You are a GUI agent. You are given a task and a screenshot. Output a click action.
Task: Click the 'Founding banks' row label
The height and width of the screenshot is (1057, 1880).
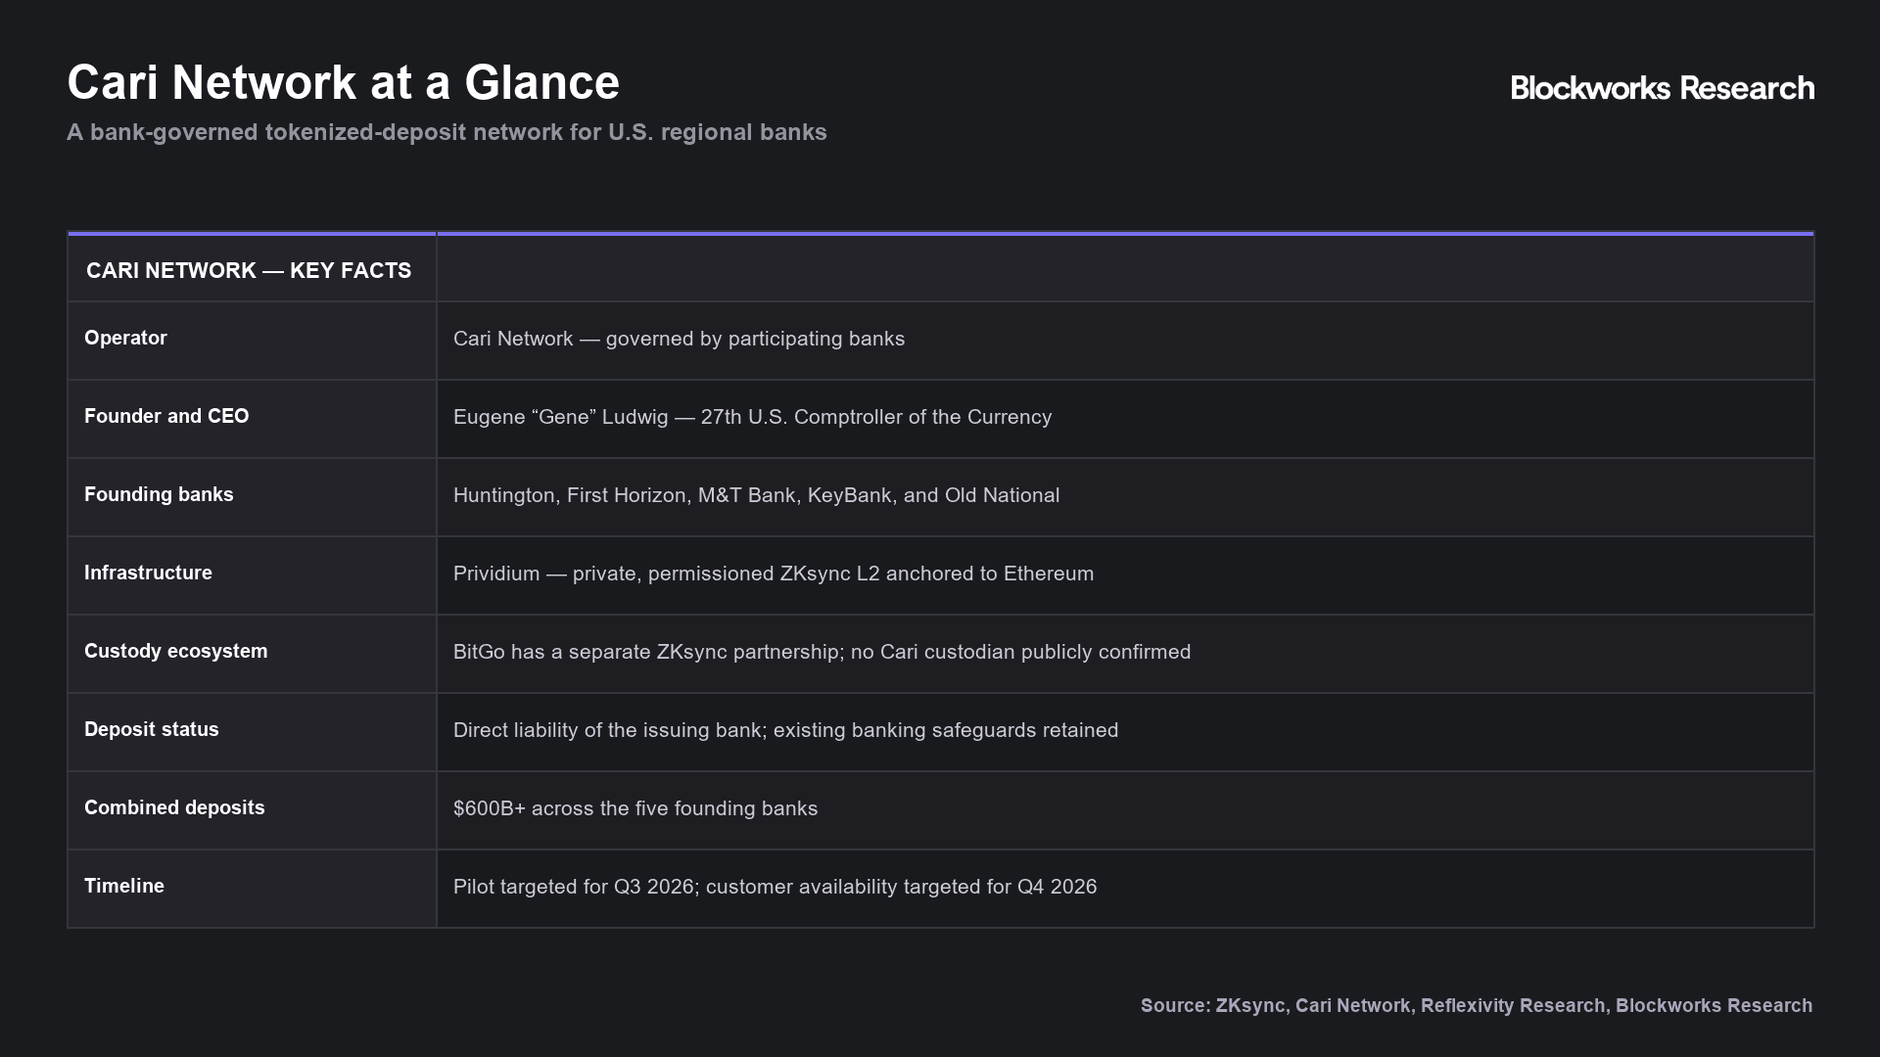point(159,494)
